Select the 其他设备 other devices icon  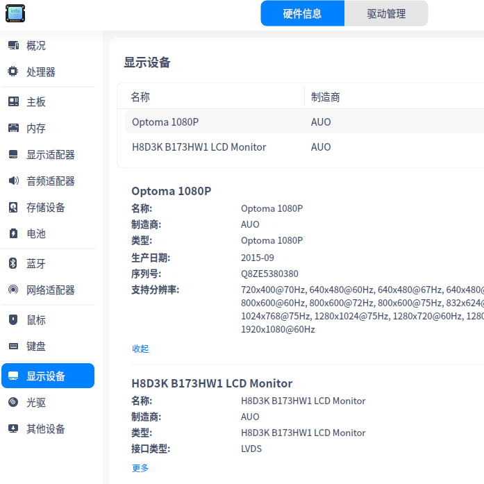coord(13,428)
